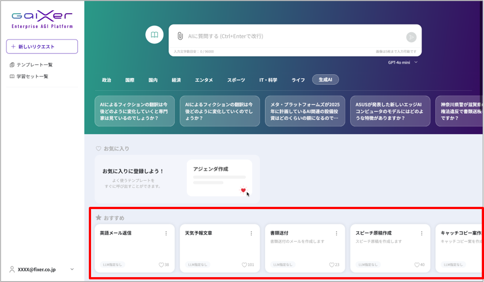Open three-dot menu on スピーチ原稿作成 card
The image size is (484, 282).
tap(422, 233)
